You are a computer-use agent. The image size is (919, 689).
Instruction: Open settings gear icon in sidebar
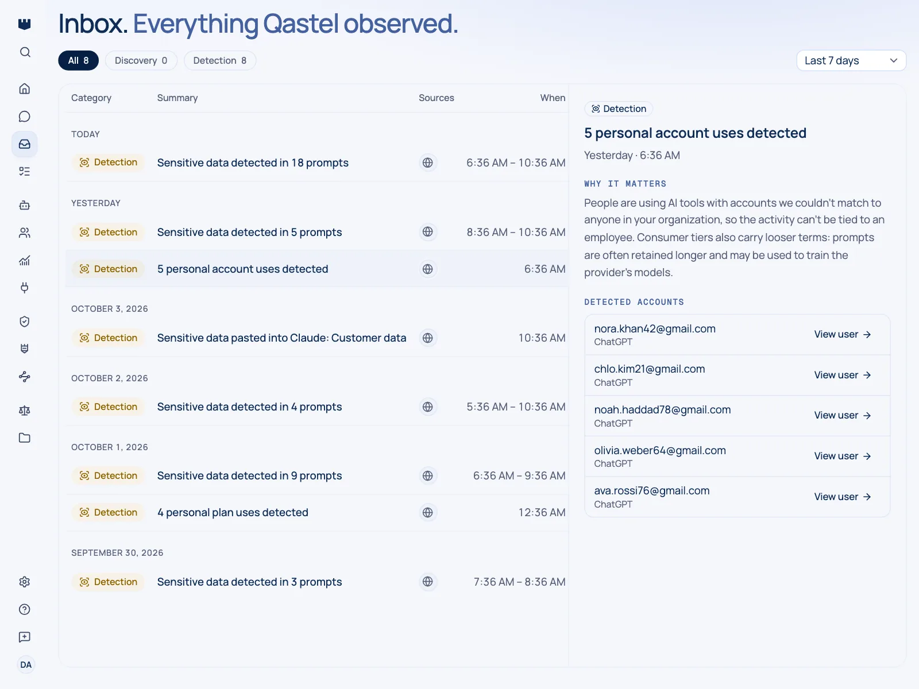25,582
